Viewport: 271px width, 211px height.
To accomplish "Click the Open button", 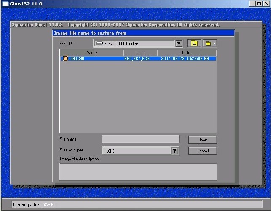I will click(x=203, y=140).
